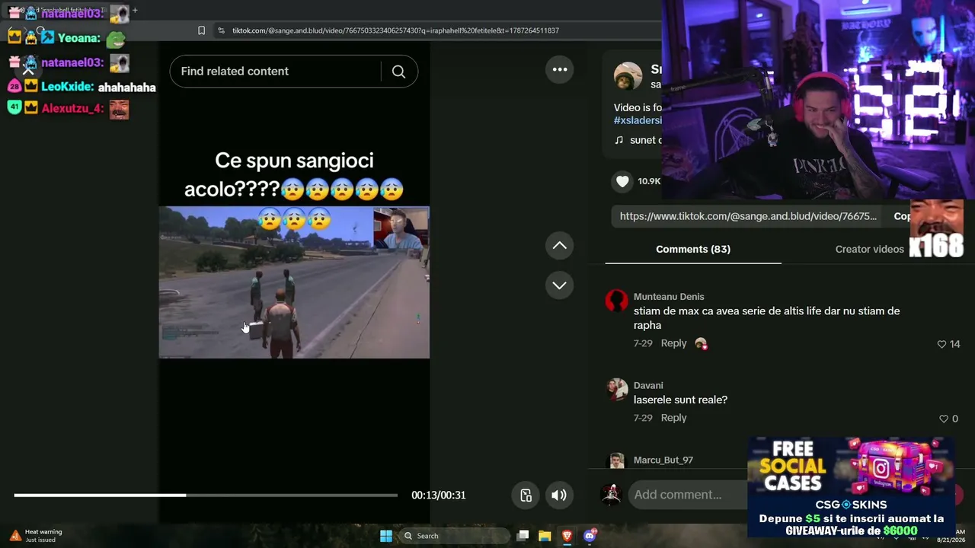Open Munteanu Denis username link
Screen dimensions: 975x548
click(x=669, y=297)
